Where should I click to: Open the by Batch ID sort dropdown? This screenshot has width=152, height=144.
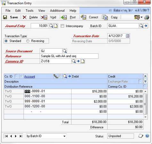tap(64, 136)
